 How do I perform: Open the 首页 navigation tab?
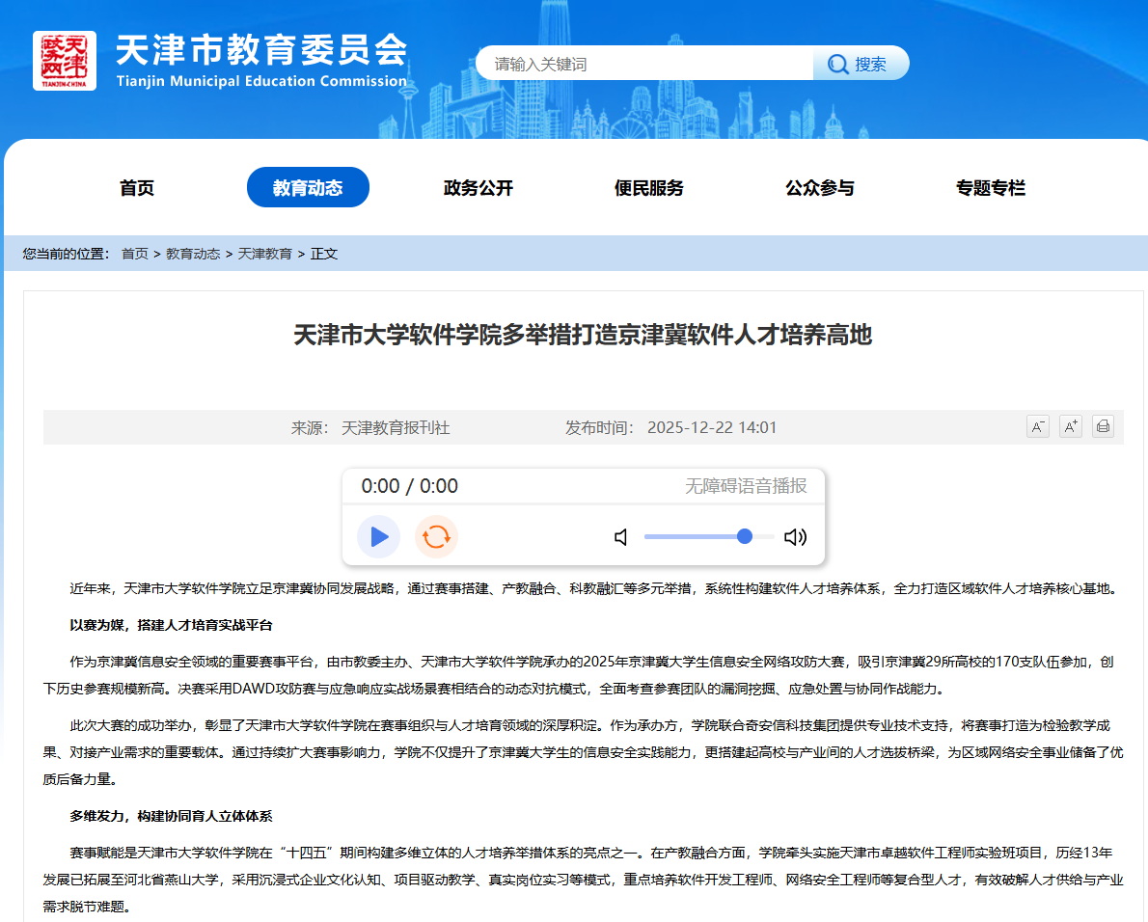point(137,188)
